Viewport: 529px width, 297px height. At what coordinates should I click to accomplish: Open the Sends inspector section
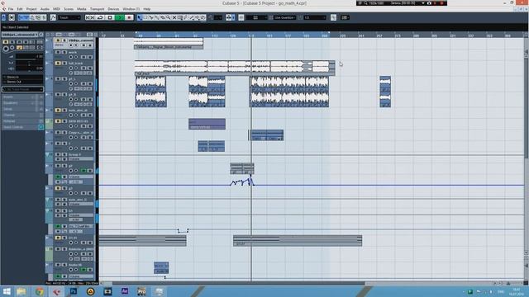(x=22, y=109)
